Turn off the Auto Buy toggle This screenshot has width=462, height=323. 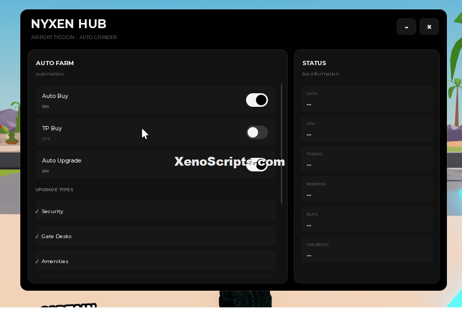[x=257, y=100]
